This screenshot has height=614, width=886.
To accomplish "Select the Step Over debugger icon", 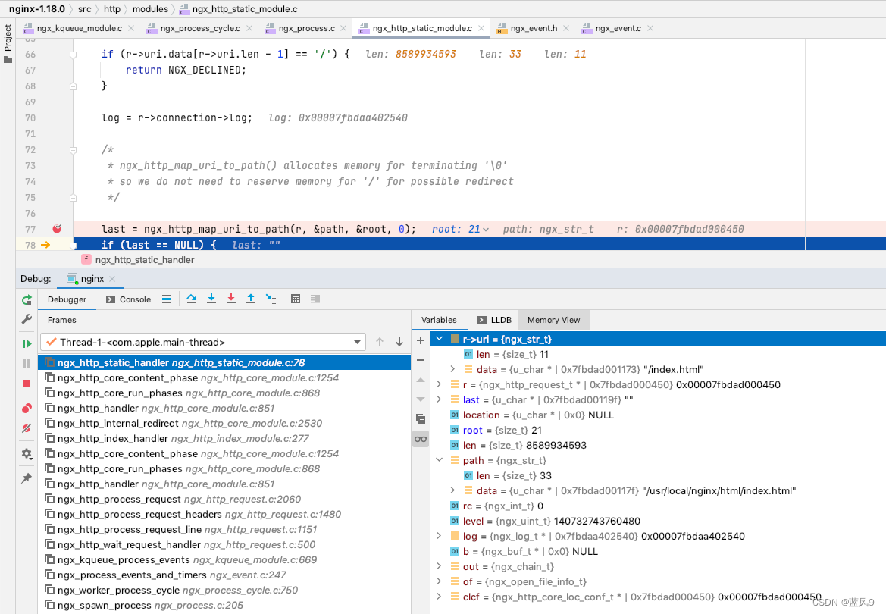I will click(x=191, y=299).
